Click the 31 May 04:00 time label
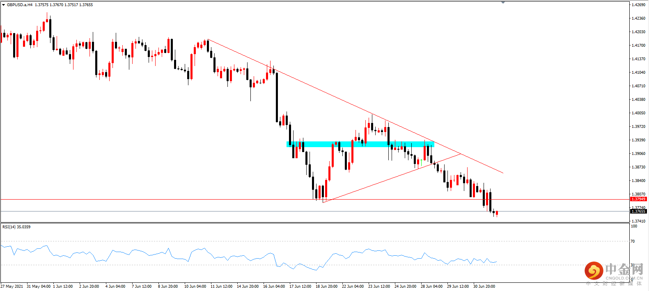Viewport: 649px width, 291px height. [39, 286]
